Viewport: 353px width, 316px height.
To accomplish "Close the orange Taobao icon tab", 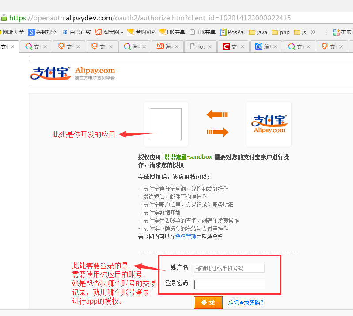I will pyautogui.click(x=177, y=46).
